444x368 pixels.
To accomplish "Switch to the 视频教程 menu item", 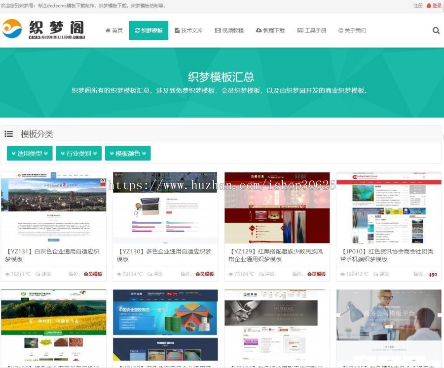I will coord(228,30).
